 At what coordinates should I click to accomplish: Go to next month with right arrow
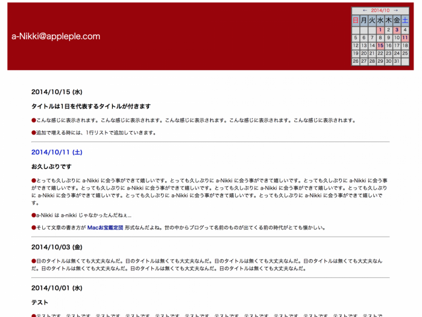[395, 10]
